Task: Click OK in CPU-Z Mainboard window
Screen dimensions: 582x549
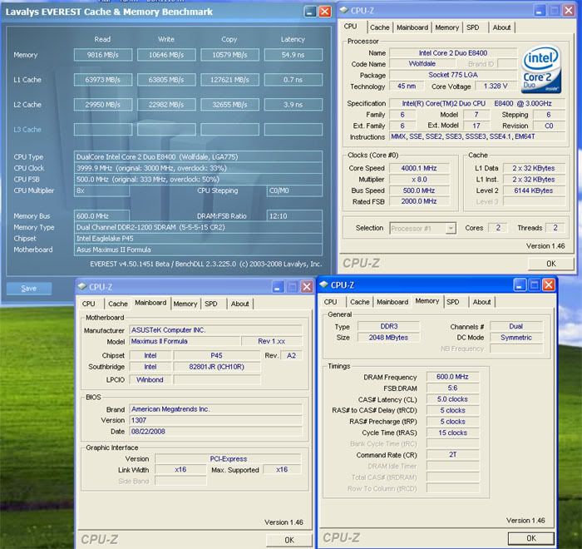Action: coord(289,540)
